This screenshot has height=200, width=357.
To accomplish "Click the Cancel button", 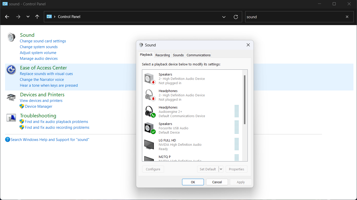I will (217, 182).
